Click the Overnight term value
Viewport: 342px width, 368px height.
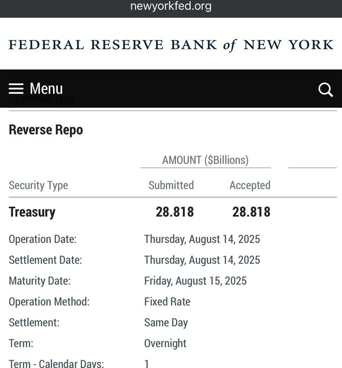pos(165,343)
